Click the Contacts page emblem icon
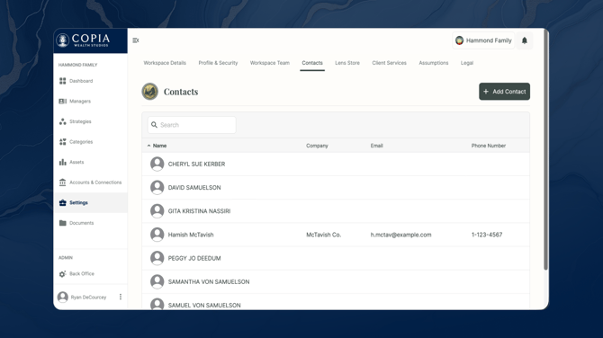This screenshot has height=338, width=603. 150,92
